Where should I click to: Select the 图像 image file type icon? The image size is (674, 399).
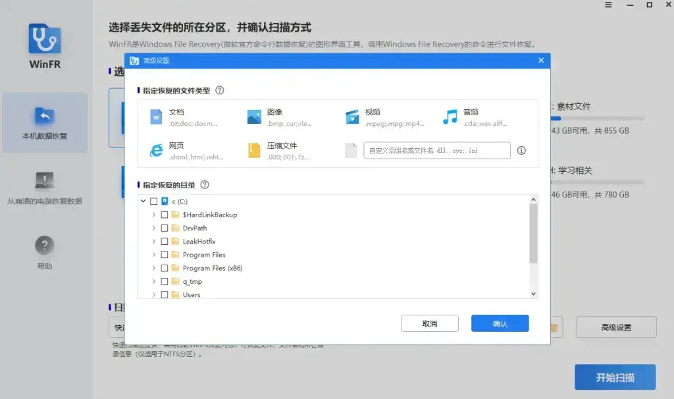[253, 115]
